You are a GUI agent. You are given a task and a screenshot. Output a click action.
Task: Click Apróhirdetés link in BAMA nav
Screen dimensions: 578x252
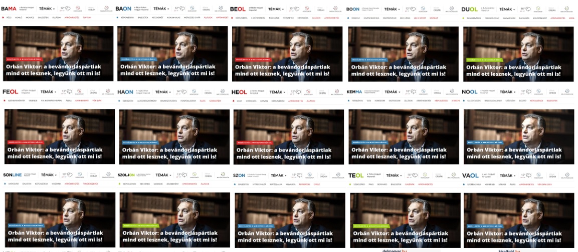point(72,17)
